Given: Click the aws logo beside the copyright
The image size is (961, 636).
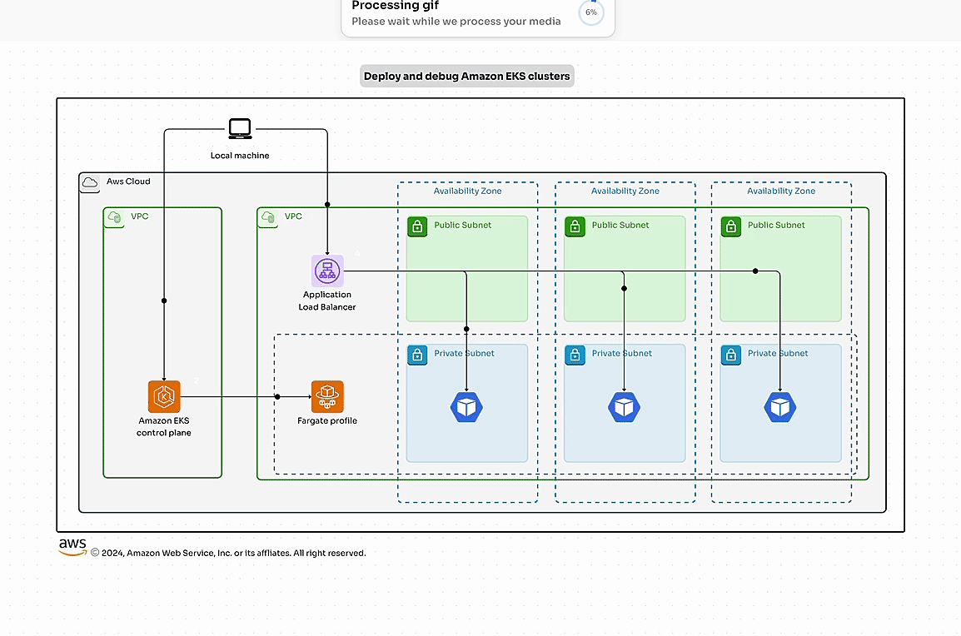Looking at the screenshot, I should click(x=73, y=547).
